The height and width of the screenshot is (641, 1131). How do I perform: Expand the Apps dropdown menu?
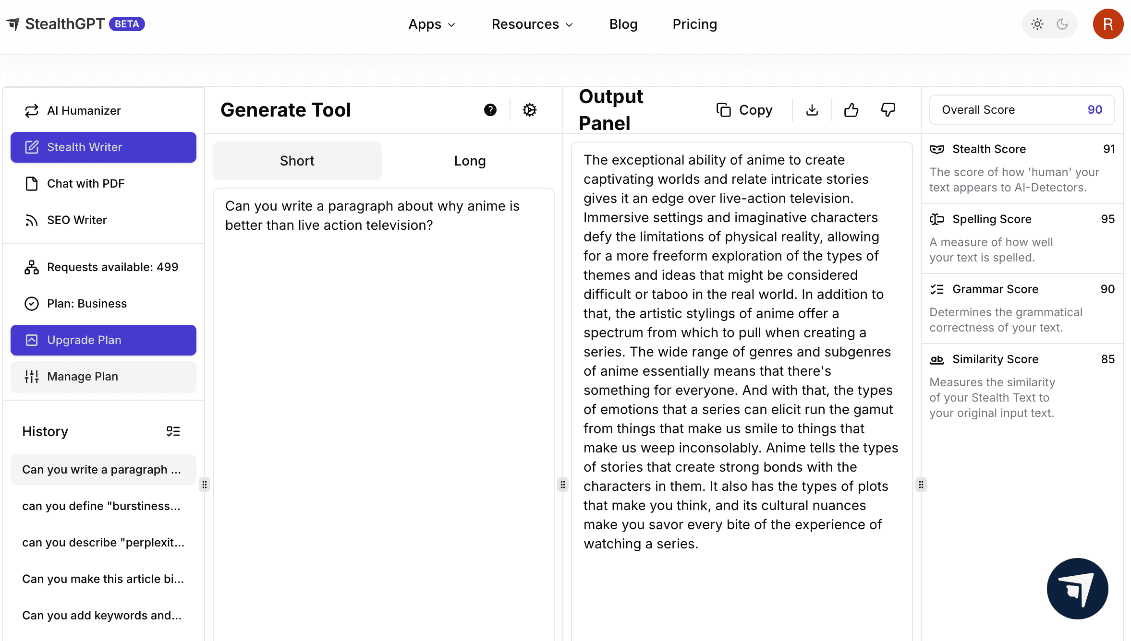tap(431, 24)
